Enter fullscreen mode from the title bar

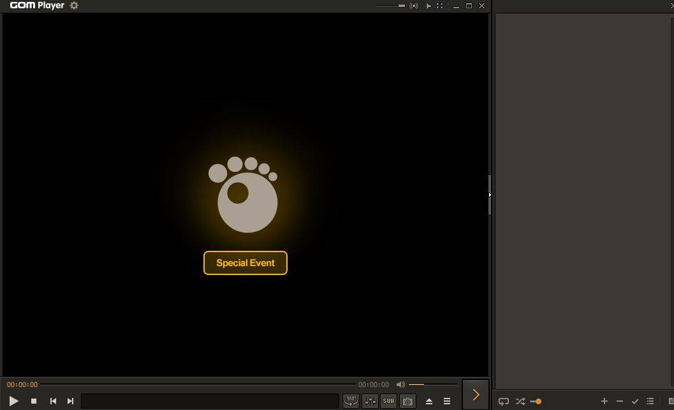coord(440,6)
